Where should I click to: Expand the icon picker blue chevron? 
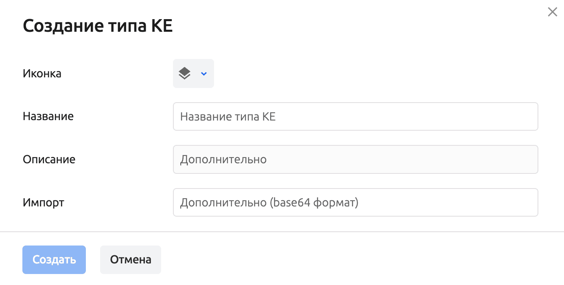coord(204,74)
